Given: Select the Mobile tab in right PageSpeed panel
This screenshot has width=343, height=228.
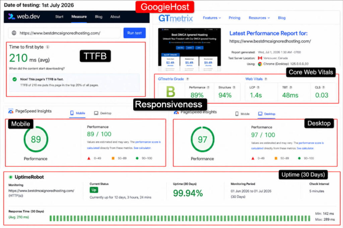Looking at the screenshot, I should point(242,114).
